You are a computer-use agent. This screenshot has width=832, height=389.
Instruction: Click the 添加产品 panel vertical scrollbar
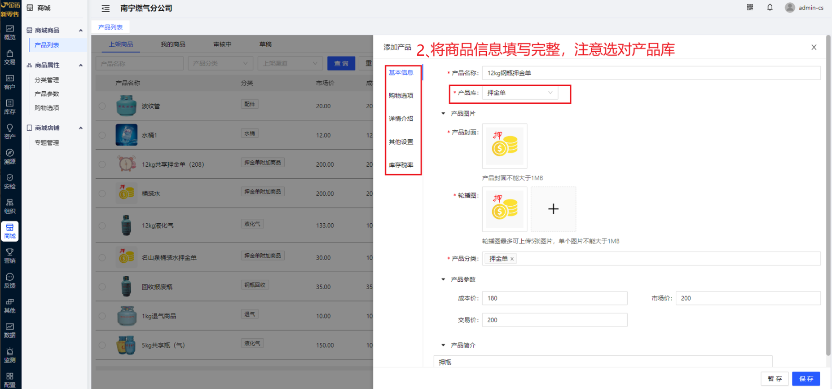tap(829, 195)
